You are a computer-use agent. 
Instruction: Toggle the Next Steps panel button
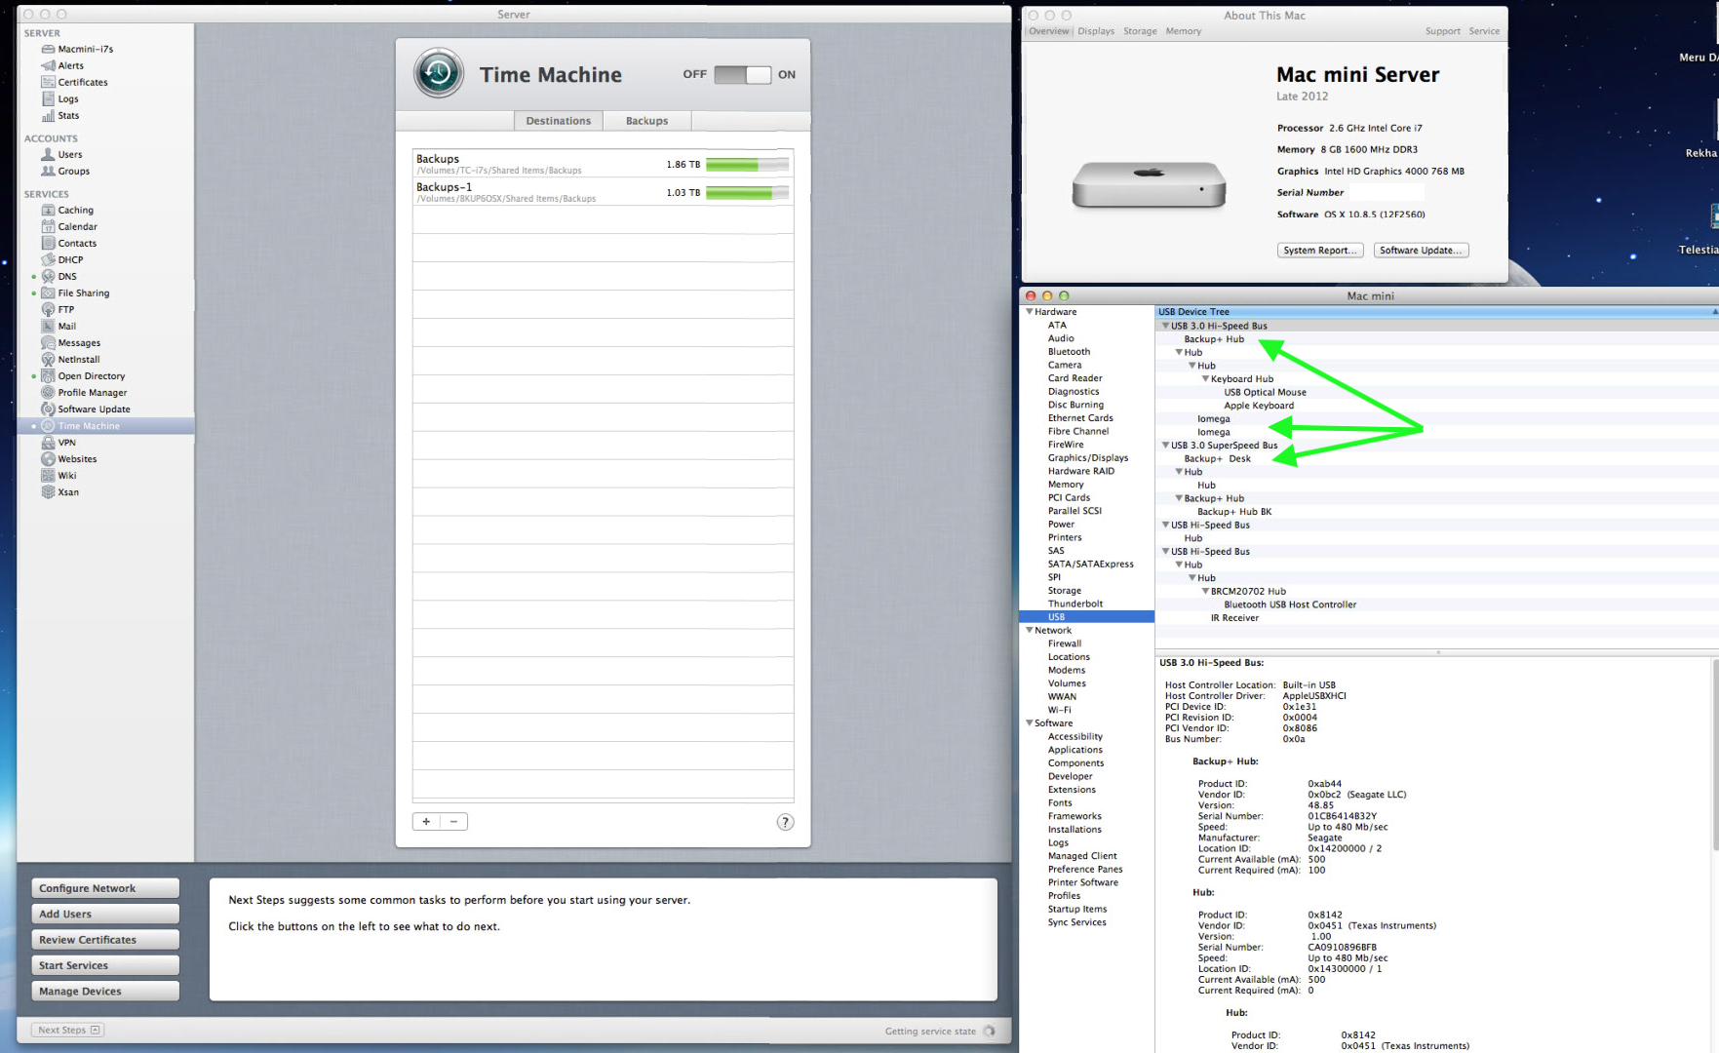[x=67, y=1030]
